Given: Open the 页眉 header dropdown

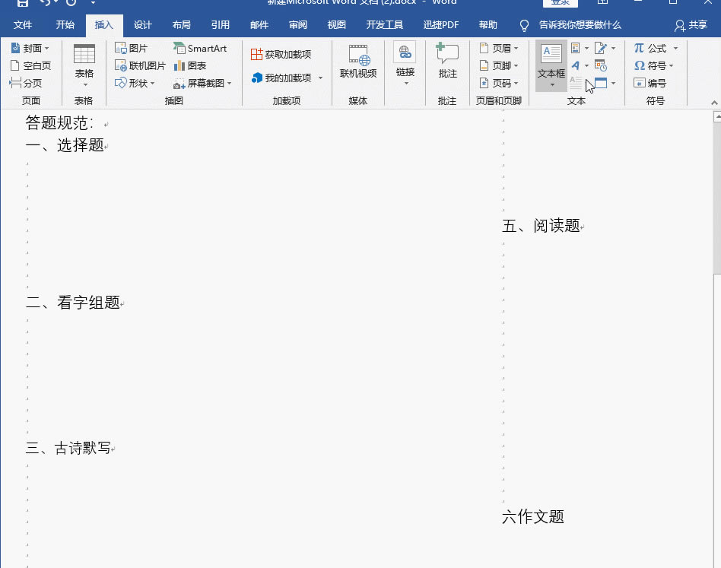Looking at the screenshot, I should point(499,48).
